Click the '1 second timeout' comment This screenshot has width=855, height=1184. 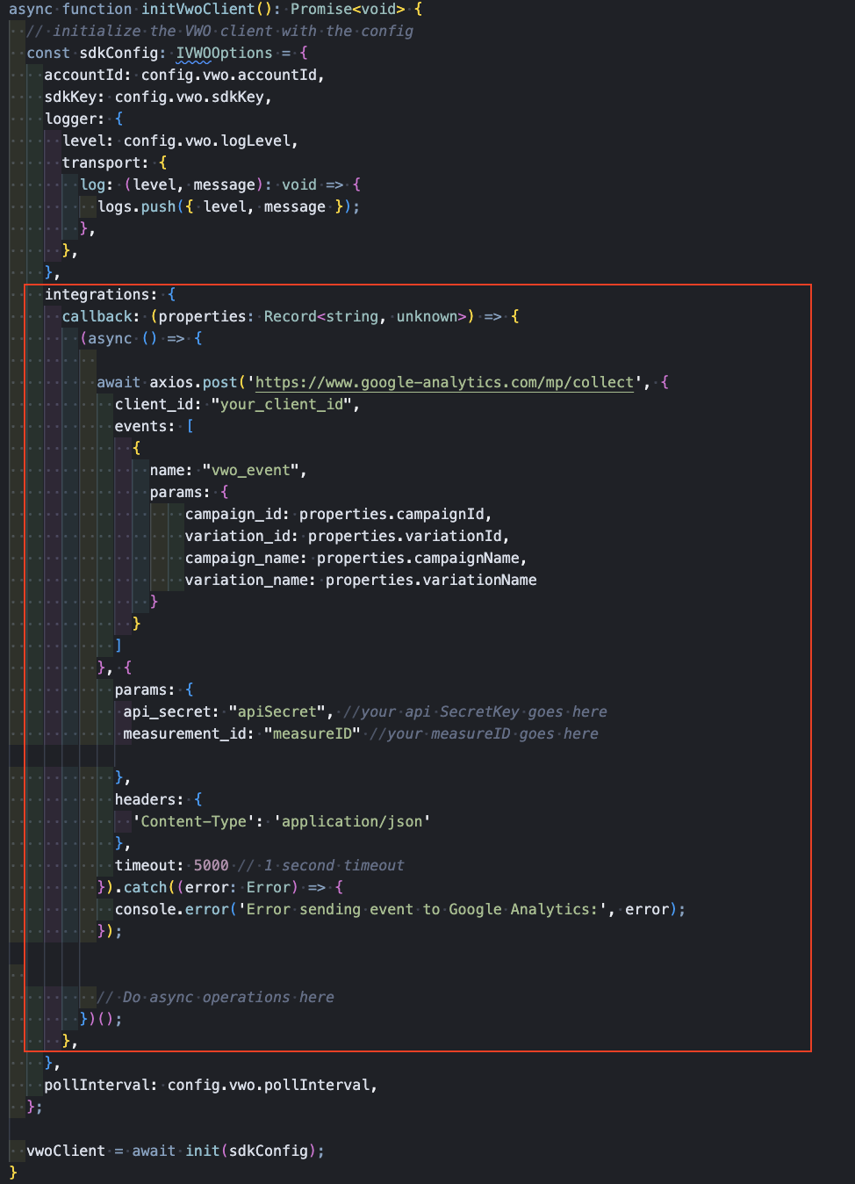pos(321,865)
